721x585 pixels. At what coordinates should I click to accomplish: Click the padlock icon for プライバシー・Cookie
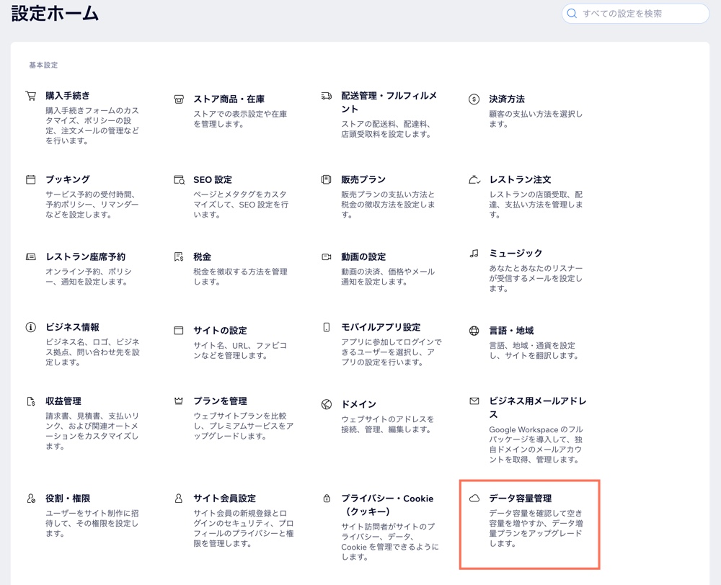pyautogui.click(x=327, y=499)
